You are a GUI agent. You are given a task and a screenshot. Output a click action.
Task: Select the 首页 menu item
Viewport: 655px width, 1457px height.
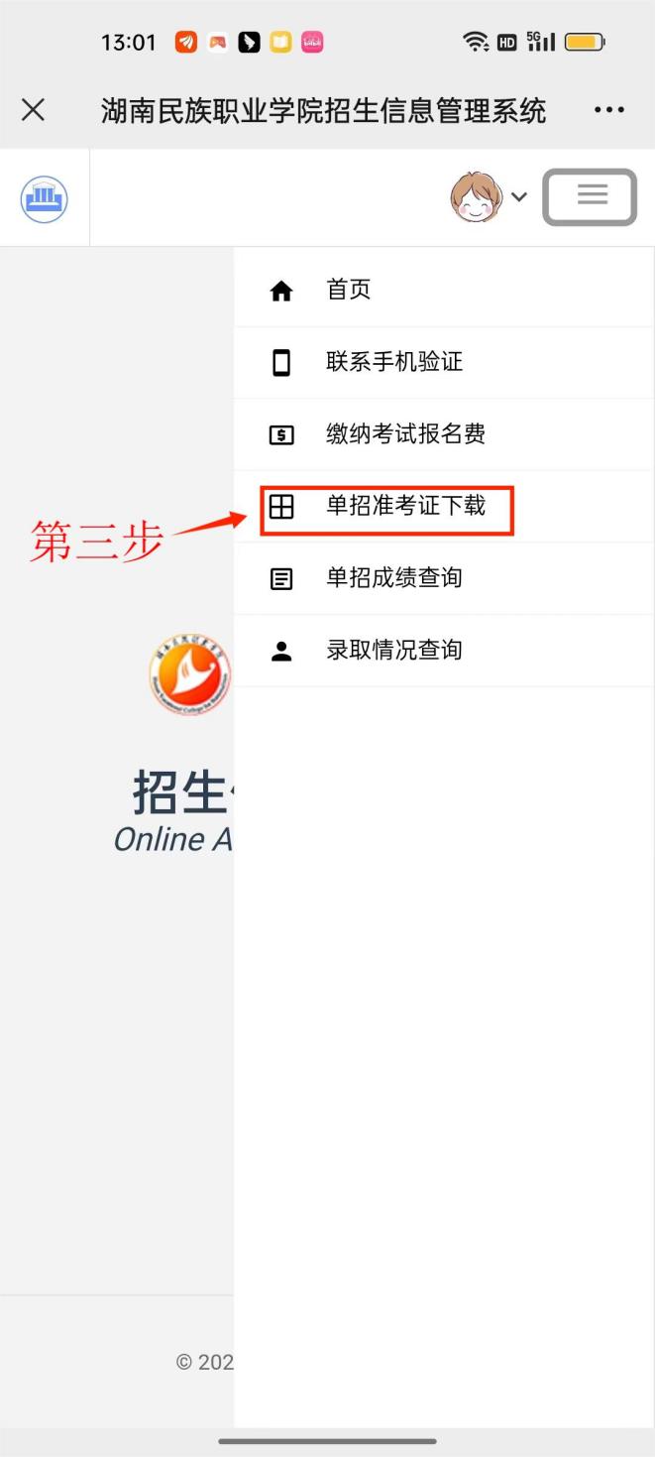point(444,290)
